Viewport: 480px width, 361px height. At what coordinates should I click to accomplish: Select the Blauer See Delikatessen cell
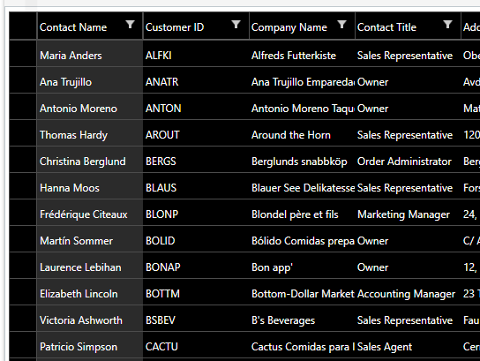pyautogui.click(x=302, y=186)
